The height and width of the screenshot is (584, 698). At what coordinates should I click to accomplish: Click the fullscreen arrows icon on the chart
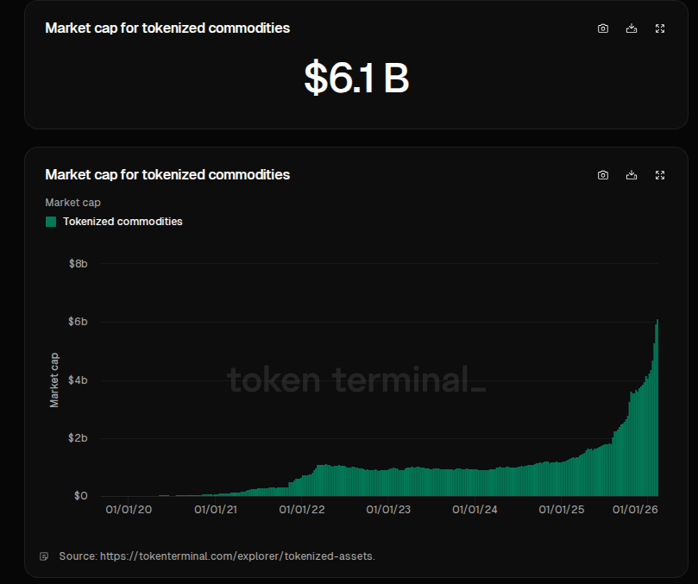(x=659, y=174)
